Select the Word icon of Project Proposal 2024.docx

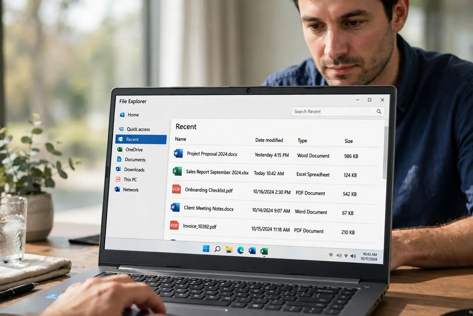(x=178, y=153)
